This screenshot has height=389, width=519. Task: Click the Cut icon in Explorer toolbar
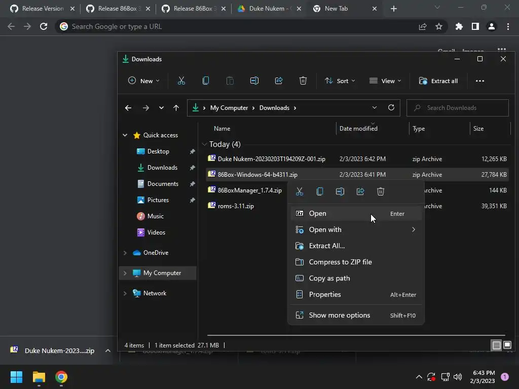click(181, 81)
